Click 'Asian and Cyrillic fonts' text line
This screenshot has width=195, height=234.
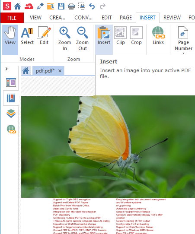pyautogui.click(x=66, y=209)
